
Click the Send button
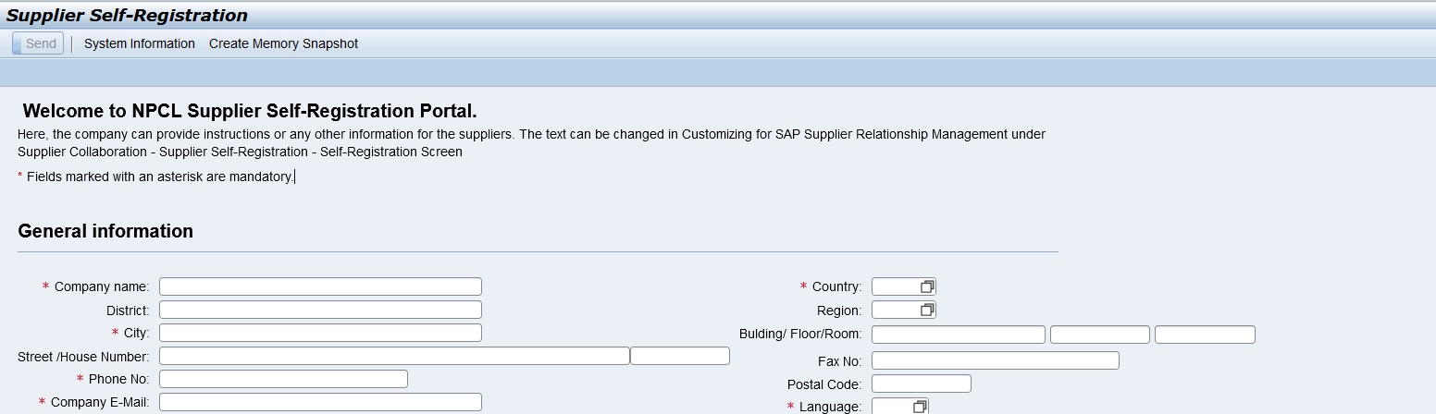point(38,43)
